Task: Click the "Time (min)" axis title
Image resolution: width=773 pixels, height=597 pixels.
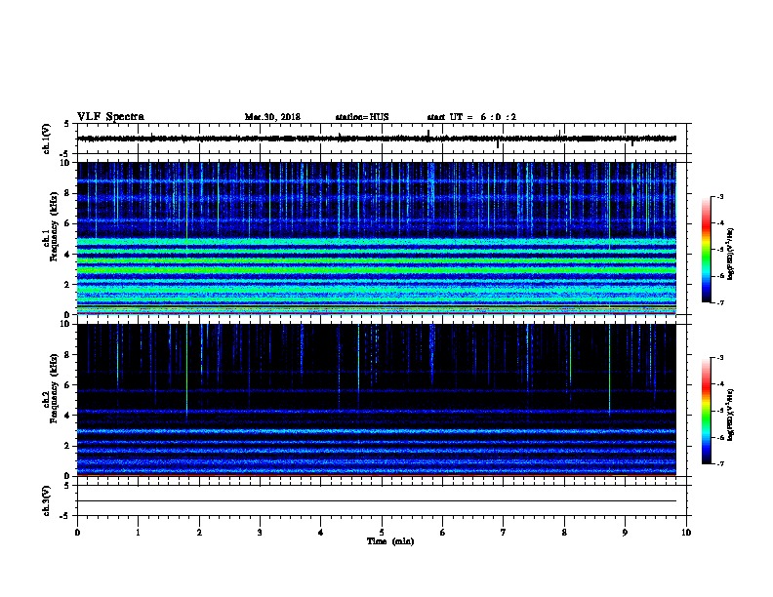Action: [x=390, y=541]
